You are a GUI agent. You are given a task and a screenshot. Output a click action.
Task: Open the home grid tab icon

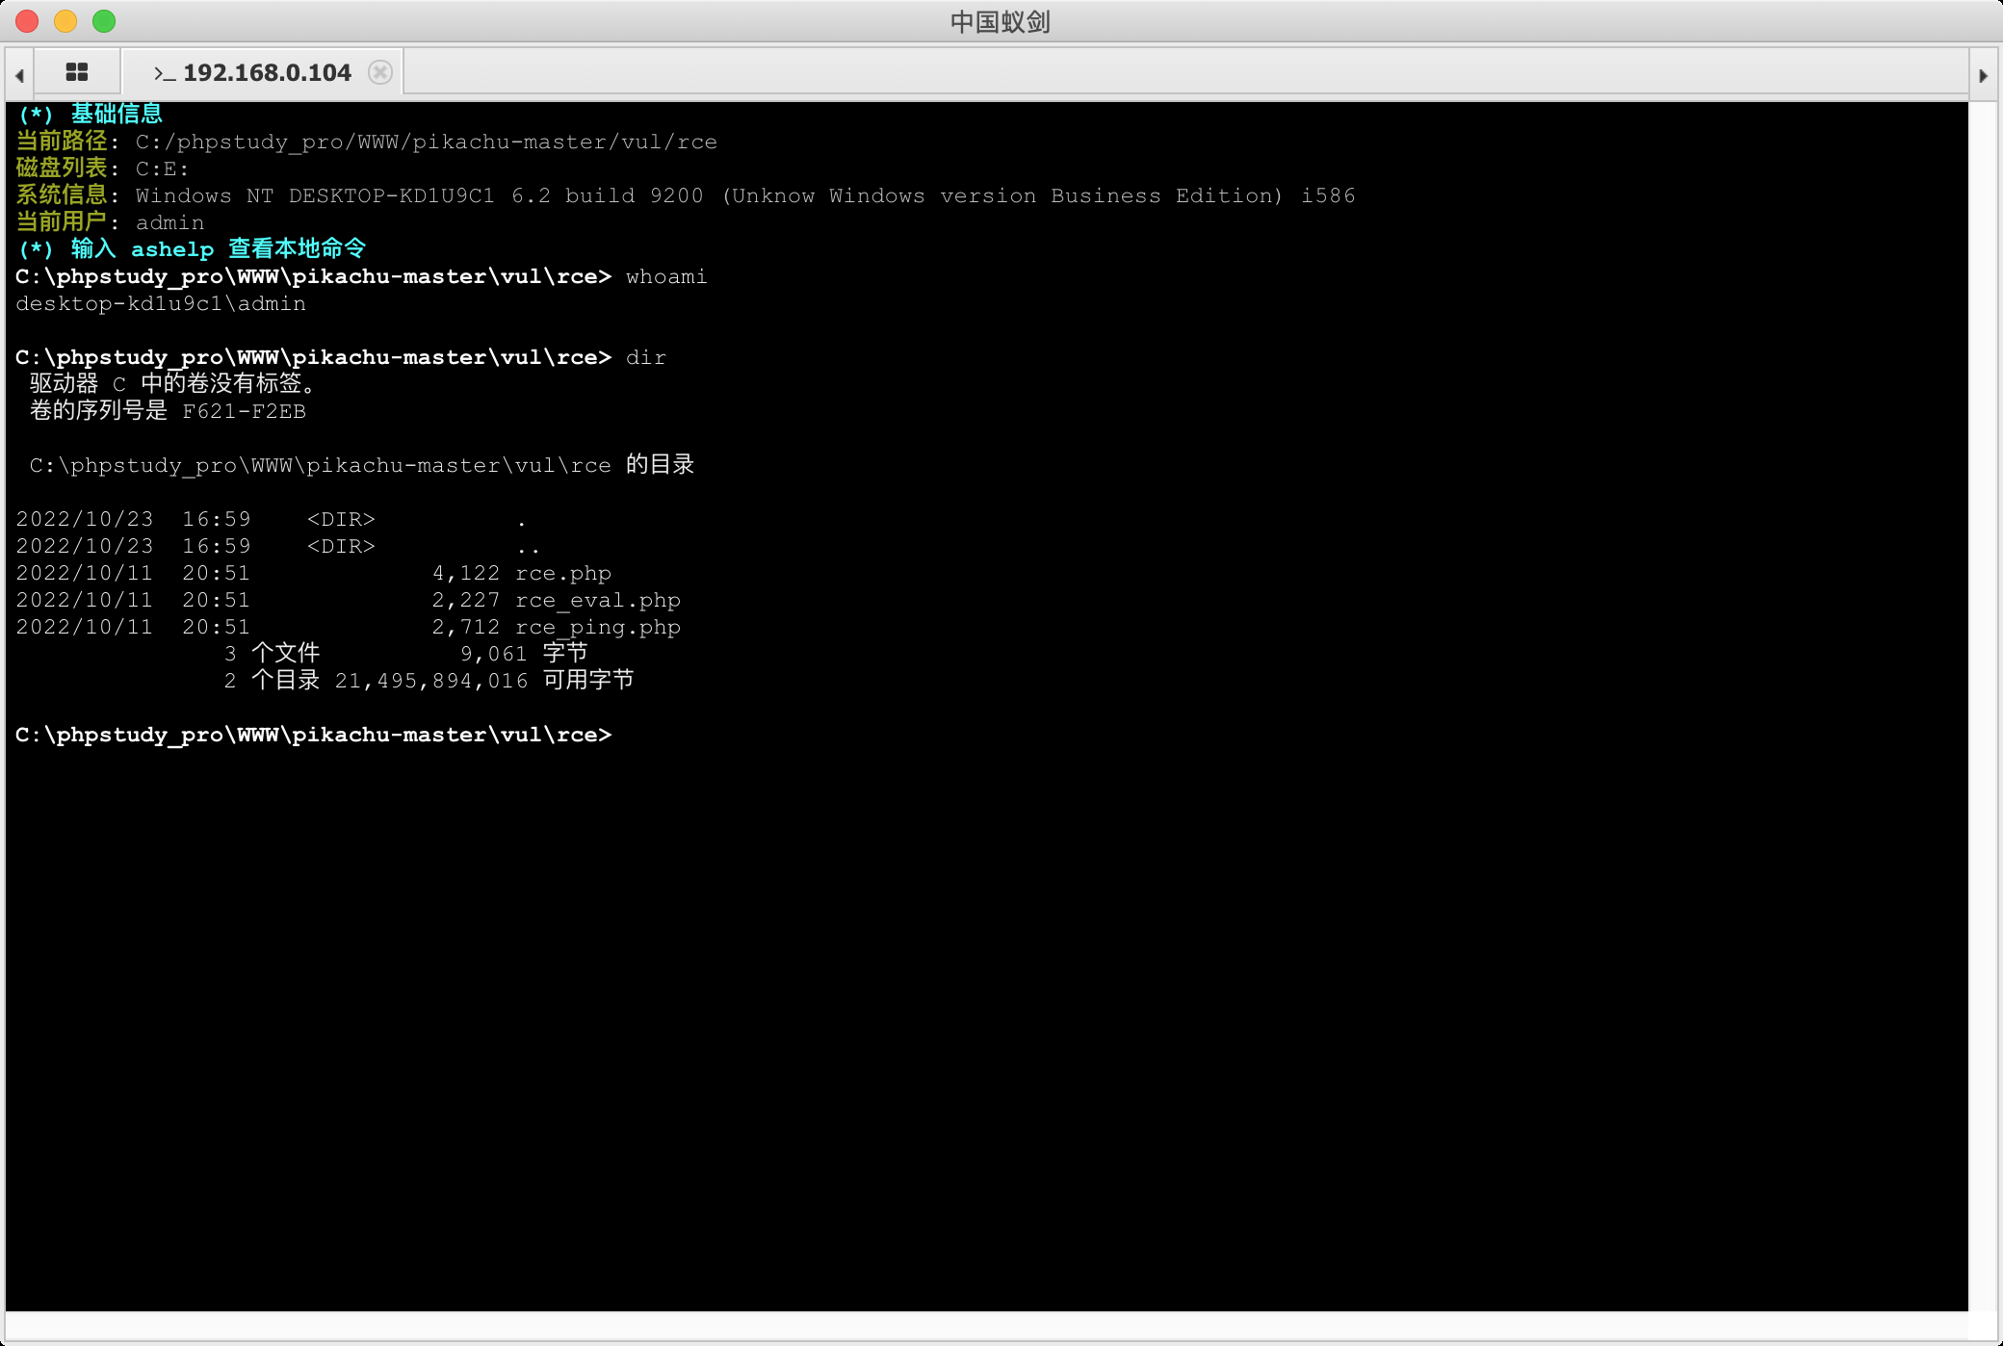point(77,72)
